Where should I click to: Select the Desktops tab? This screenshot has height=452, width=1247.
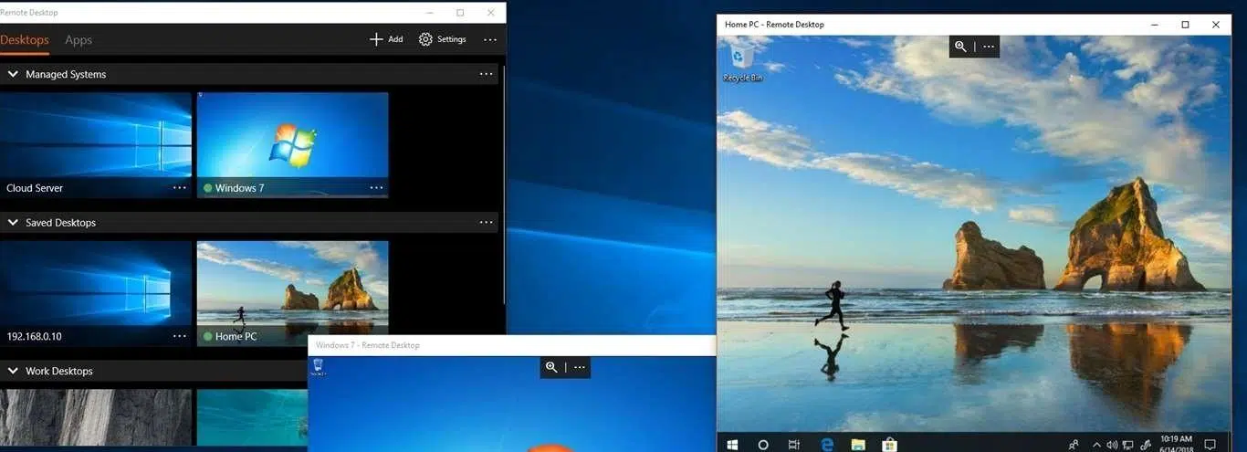(x=25, y=40)
